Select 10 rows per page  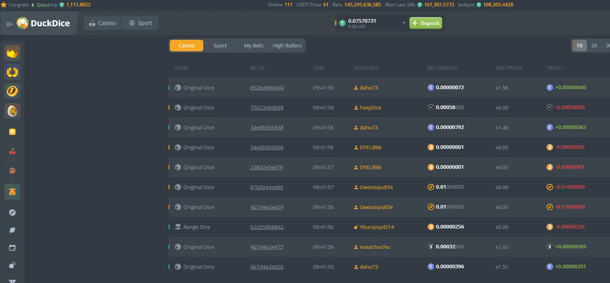pyautogui.click(x=579, y=45)
